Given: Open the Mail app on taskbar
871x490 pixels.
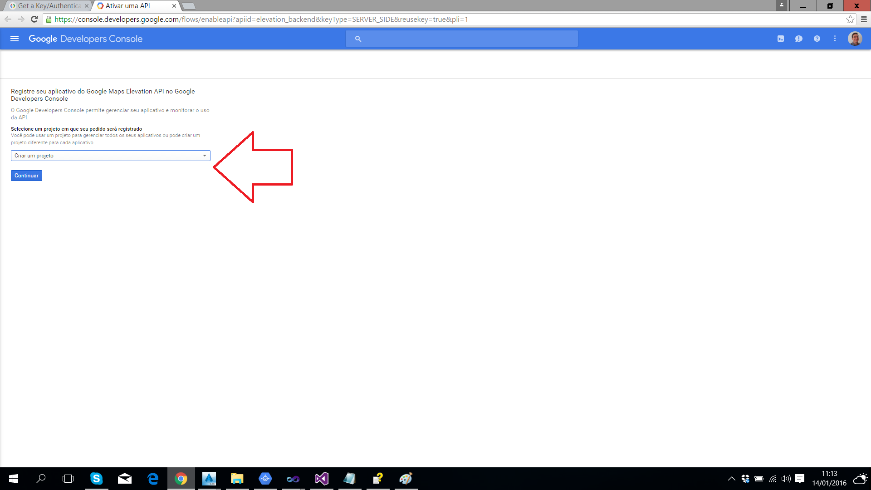Looking at the screenshot, I should tap(124, 479).
